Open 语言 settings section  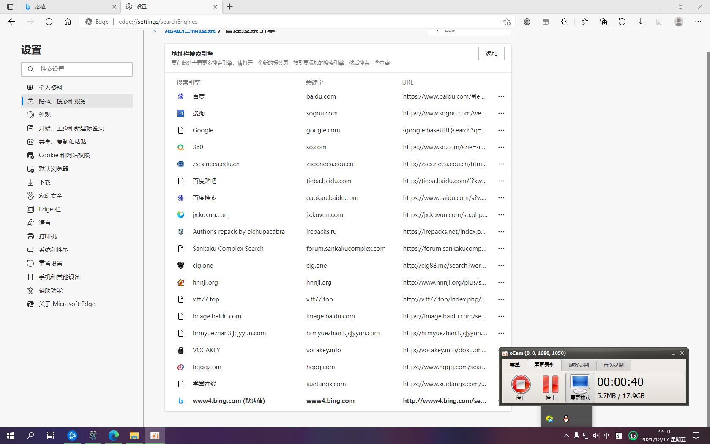tap(77, 223)
